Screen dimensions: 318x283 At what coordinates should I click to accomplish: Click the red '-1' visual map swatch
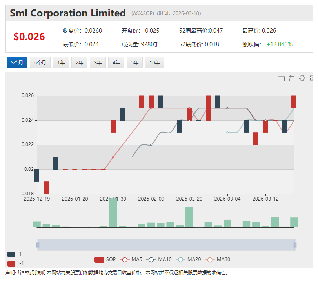tap(11, 263)
